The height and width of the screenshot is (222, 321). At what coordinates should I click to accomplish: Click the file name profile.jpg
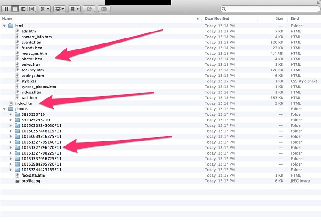click(31, 181)
